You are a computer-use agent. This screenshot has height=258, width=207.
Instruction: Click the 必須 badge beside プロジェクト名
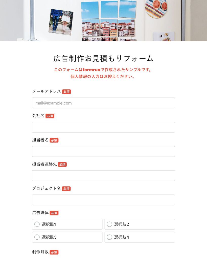66,189
